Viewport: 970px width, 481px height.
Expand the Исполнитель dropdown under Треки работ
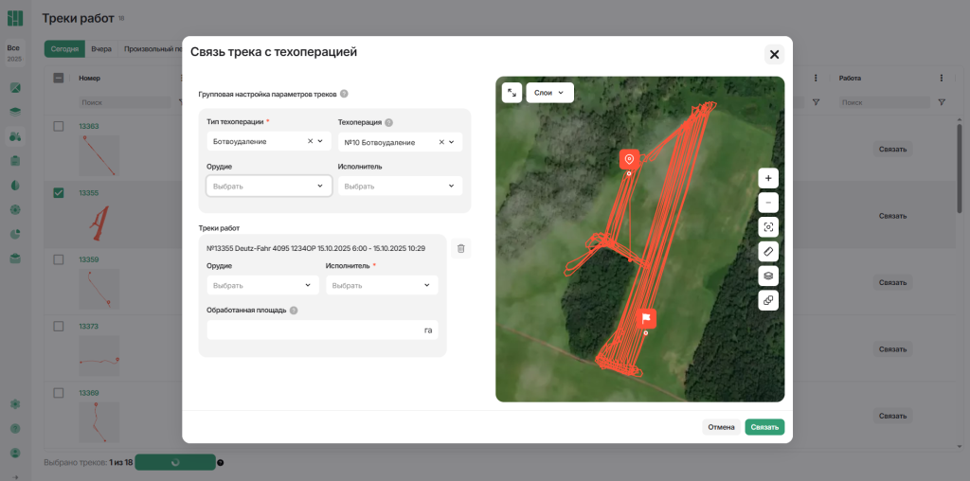[381, 285]
